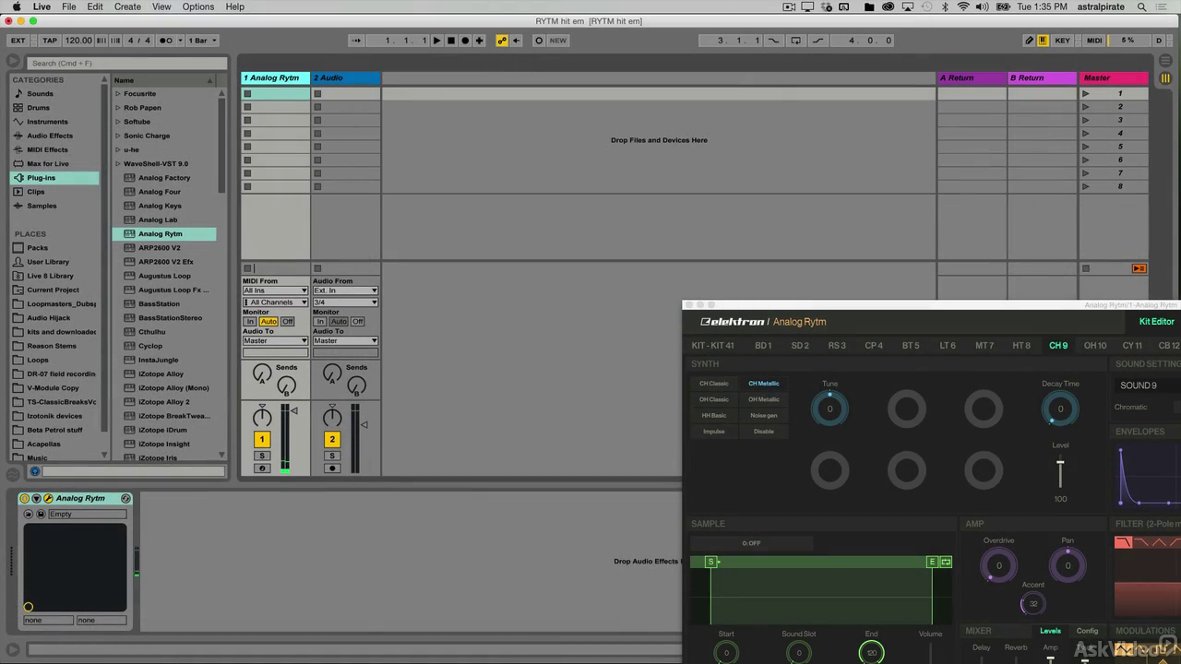Image resolution: width=1181 pixels, height=664 pixels.
Task: Click the MIDI map mode button
Action: point(1094,41)
